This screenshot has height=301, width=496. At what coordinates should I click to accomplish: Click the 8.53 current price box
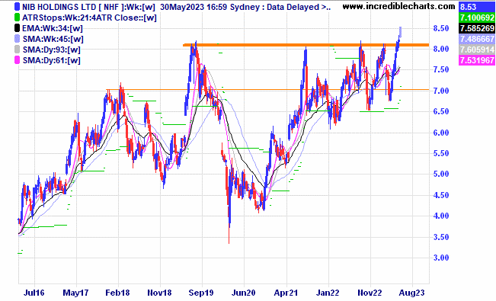click(x=476, y=7)
